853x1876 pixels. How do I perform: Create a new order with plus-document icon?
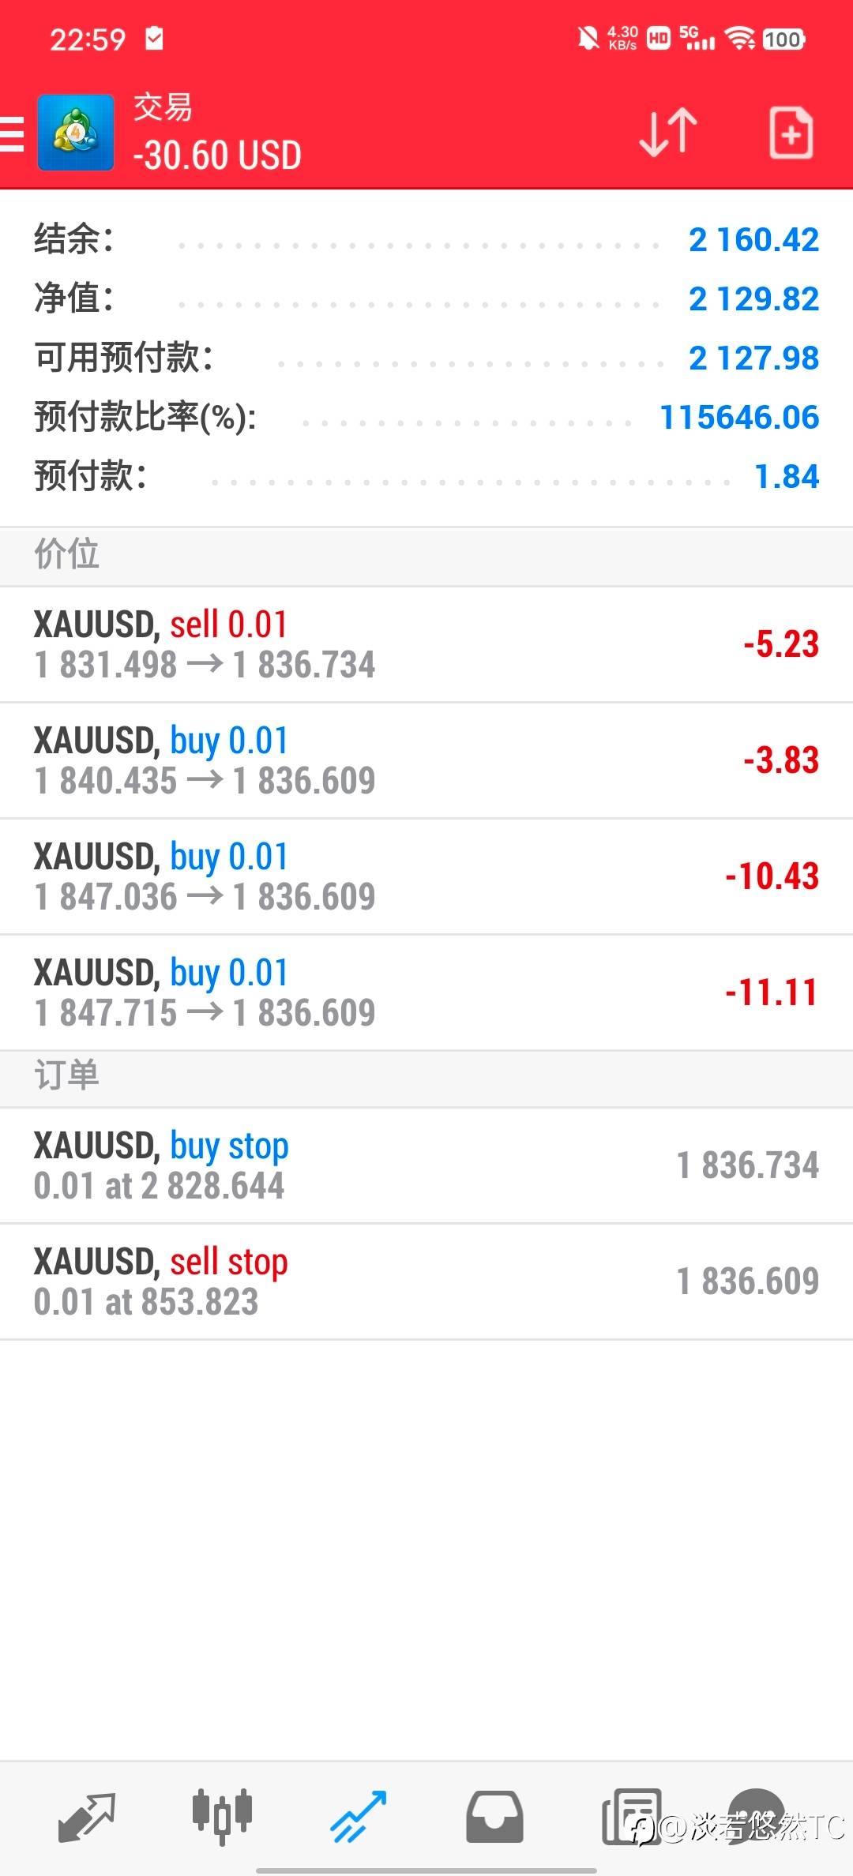tap(791, 133)
